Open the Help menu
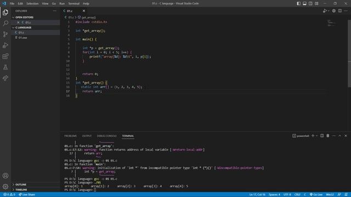351x197 pixels. [x=86, y=3]
